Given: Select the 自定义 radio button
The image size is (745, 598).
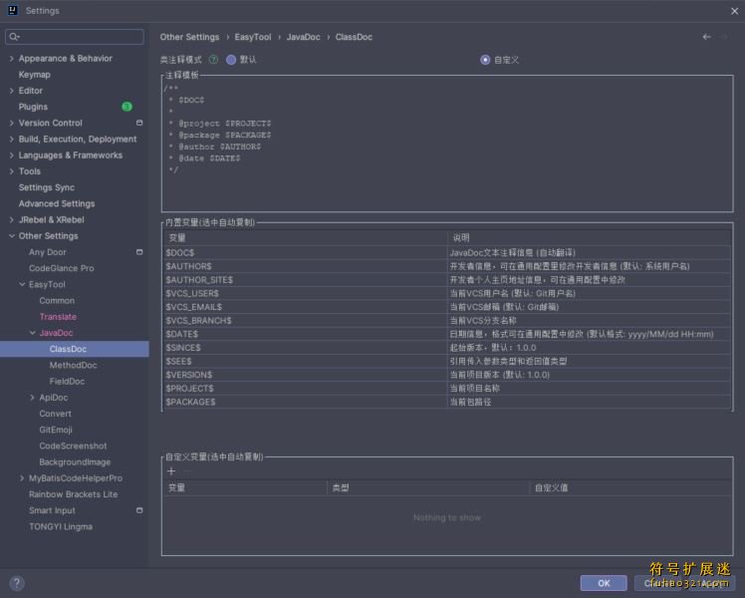Looking at the screenshot, I should [x=485, y=60].
